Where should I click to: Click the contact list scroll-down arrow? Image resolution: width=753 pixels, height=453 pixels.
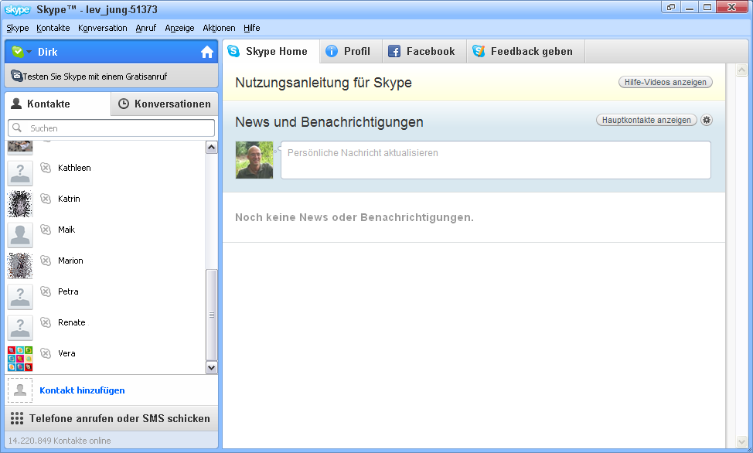pos(211,368)
